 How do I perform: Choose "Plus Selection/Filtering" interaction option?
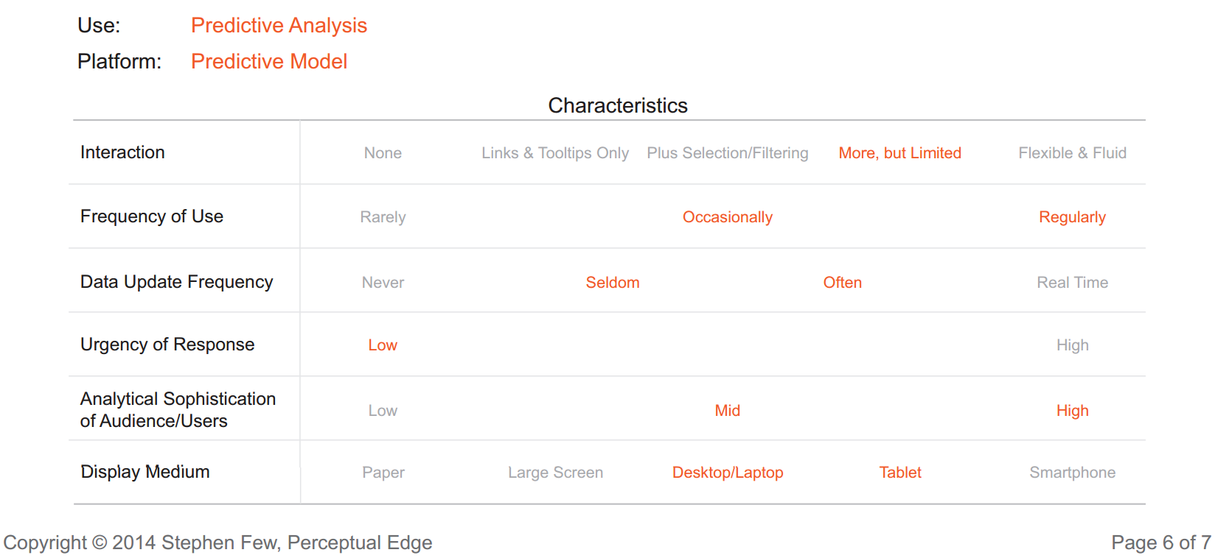click(x=727, y=153)
